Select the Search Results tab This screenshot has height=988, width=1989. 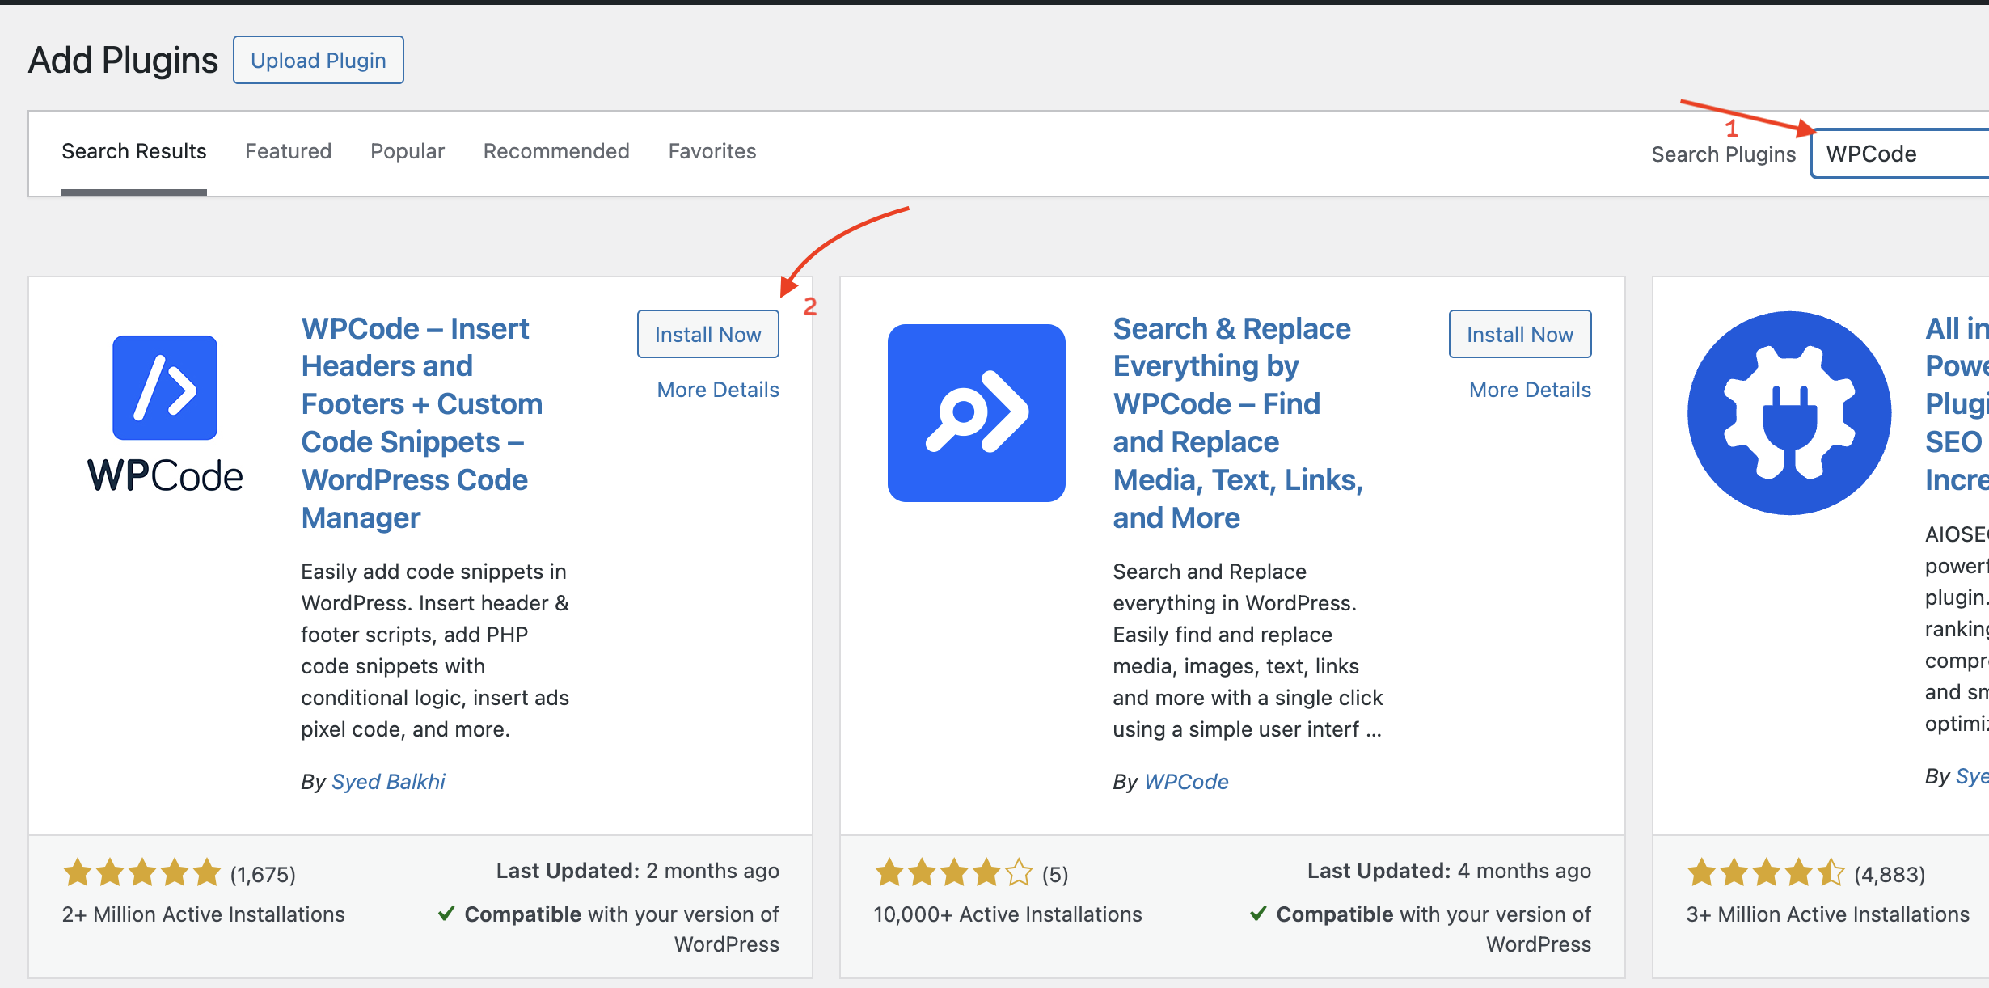point(134,151)
